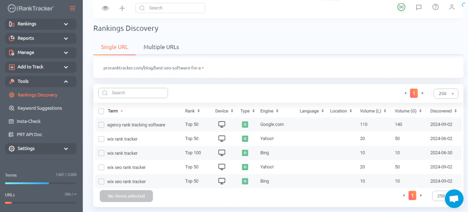
Task: Focus the table Search field
Action: coord(133,93)
